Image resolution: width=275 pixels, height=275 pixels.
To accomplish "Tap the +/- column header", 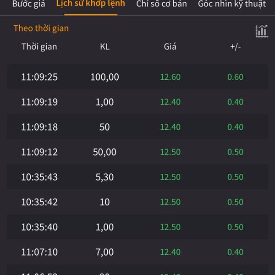I will pyautogui.click(x=236, y=47).
